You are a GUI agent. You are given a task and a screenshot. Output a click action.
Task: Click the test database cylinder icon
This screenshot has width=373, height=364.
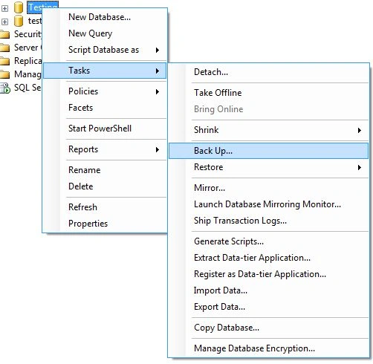[x=19, y=21]
